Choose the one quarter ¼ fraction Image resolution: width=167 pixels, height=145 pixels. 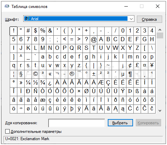(x=28, y=83)
